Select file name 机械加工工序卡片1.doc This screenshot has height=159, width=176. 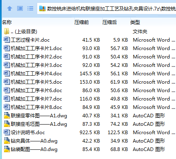36,48
